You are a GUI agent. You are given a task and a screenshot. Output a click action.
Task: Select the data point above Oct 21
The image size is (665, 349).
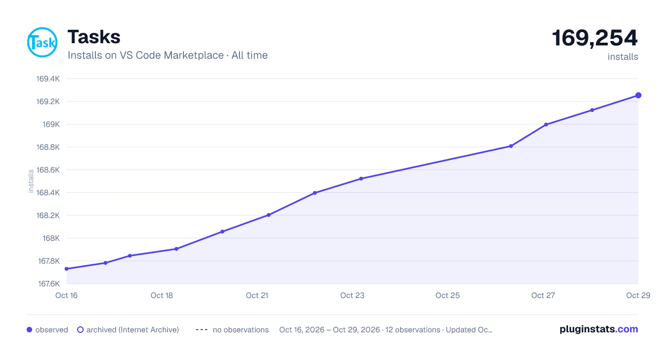click(x=268, y=215)
